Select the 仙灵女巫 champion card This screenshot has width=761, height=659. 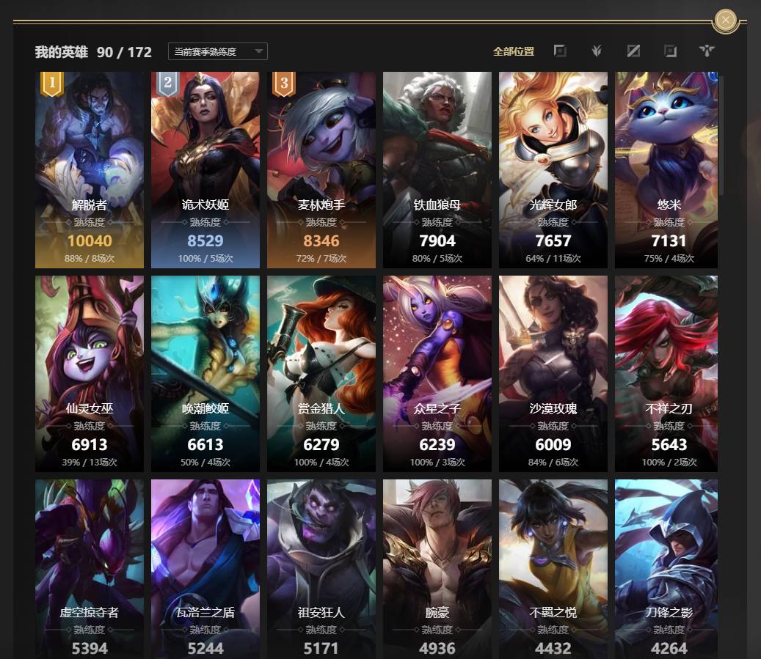coord(90,373)
